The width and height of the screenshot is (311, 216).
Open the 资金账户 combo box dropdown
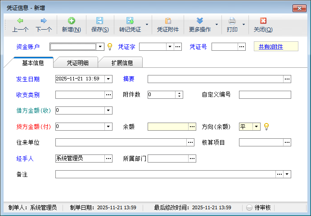pyautogui.click(x=100, y=47)
